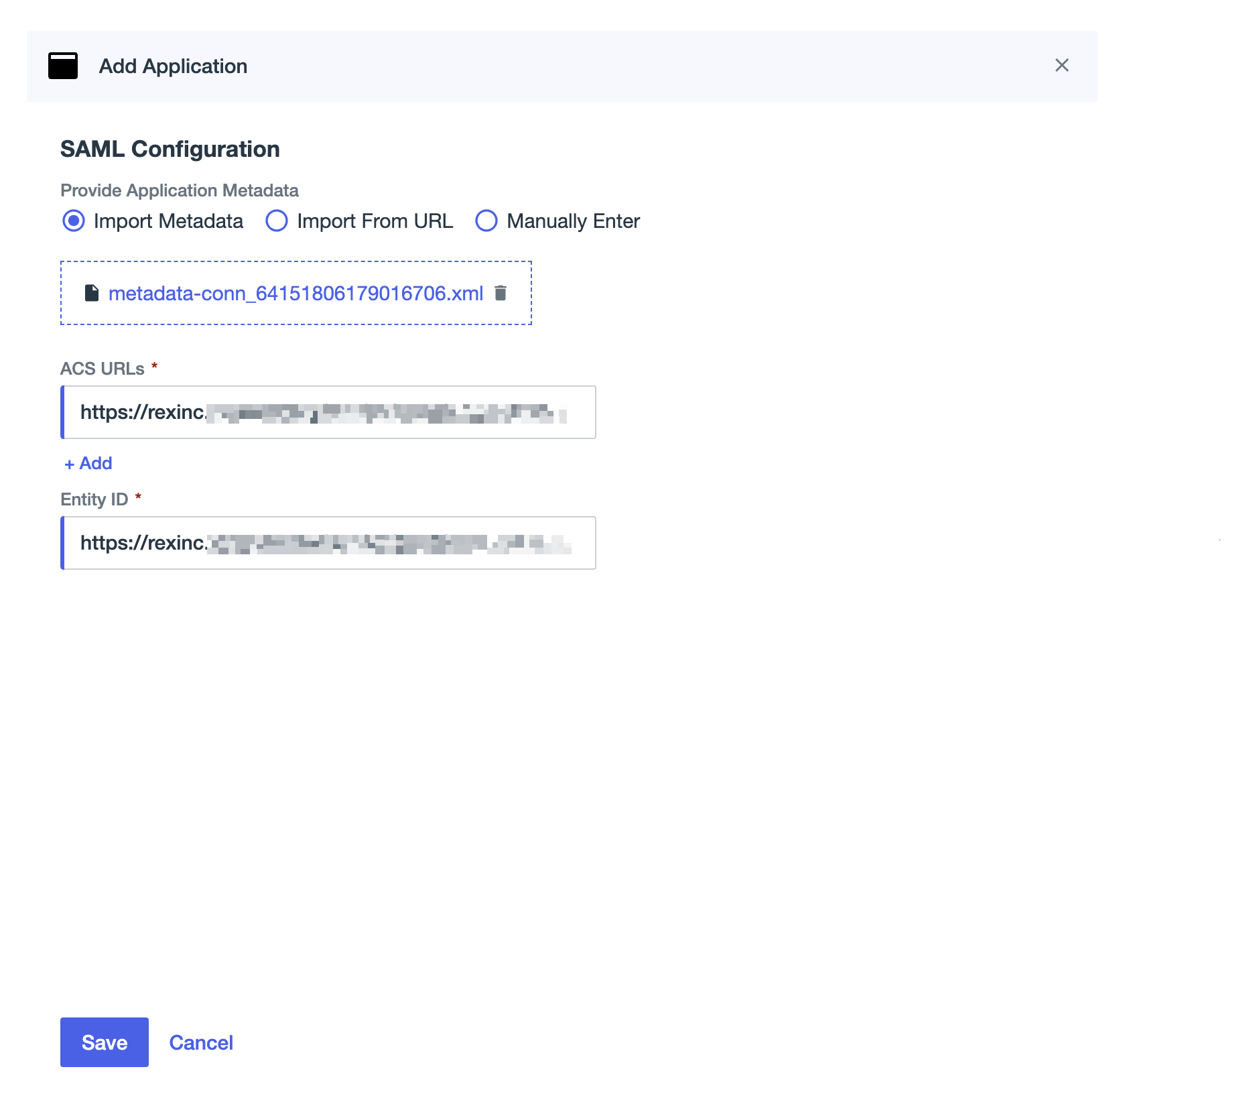Click the "Import Metadata" label text
The height and width of the screenshot is (1114, 1247).
pos(168,221)
